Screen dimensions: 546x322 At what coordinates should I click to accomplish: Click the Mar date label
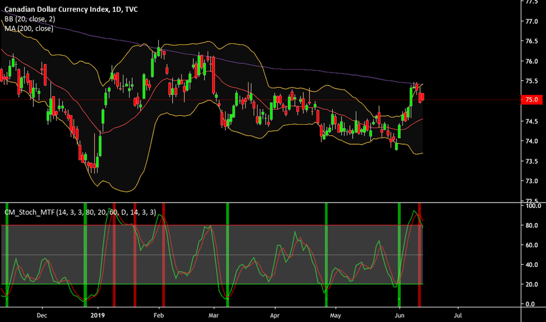pos(213,316)
